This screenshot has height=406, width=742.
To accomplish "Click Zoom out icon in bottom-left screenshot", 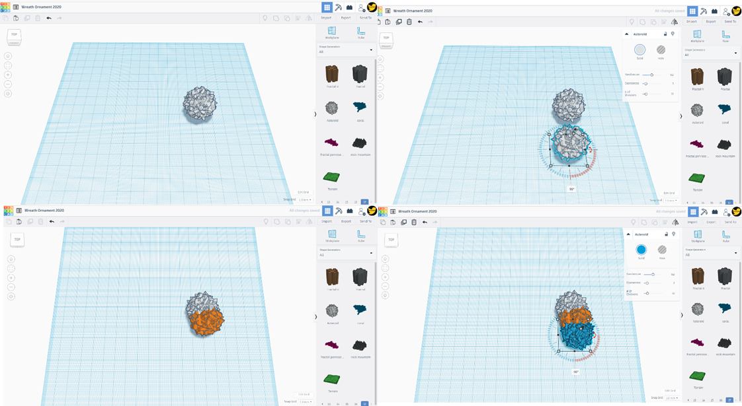I will pyautogui.click(x=11, y=287).
